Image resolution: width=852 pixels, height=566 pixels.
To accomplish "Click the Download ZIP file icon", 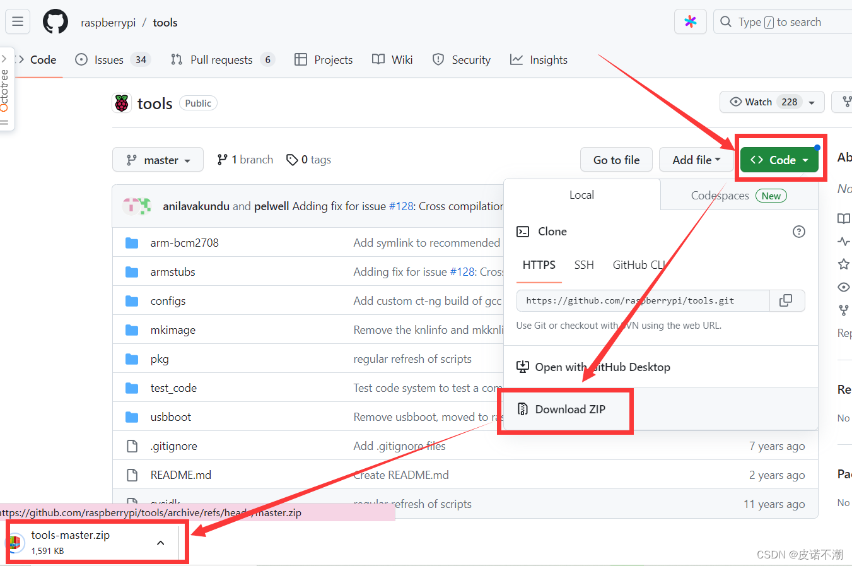I will pyautogui.click(x=523, y=409).
